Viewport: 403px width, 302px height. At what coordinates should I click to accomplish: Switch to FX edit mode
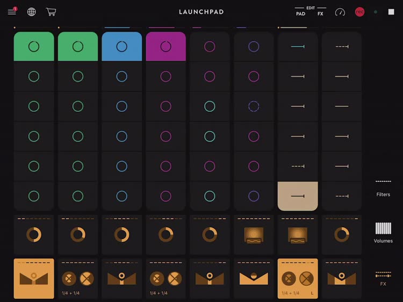point(320,13)
